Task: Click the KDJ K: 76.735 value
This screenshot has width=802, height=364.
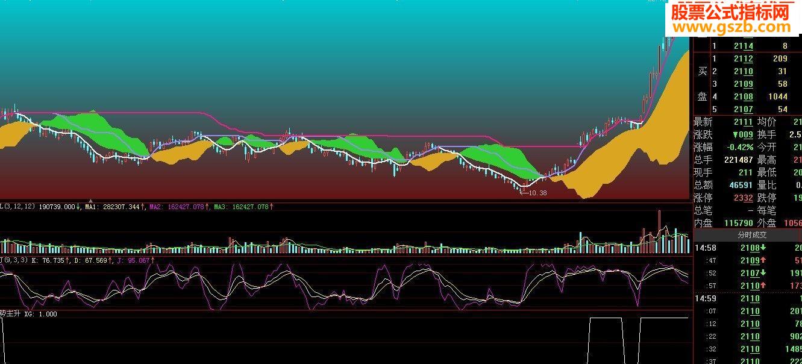Action: 47,260
